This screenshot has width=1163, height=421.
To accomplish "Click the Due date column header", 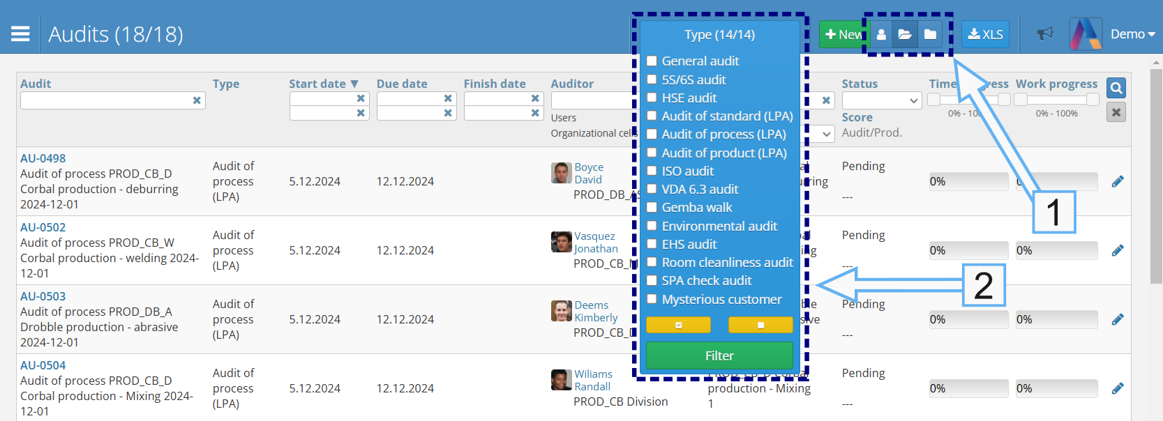I will point(402,84).
